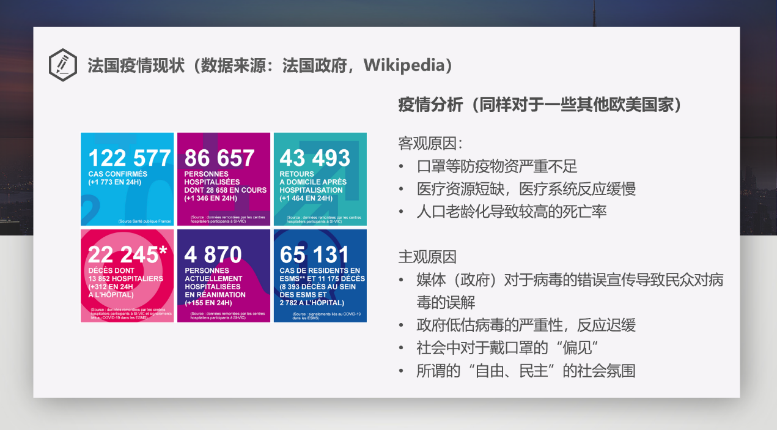Click the Source Santé publique France footnote
This screenshot has height=430, width=777.
145,221
